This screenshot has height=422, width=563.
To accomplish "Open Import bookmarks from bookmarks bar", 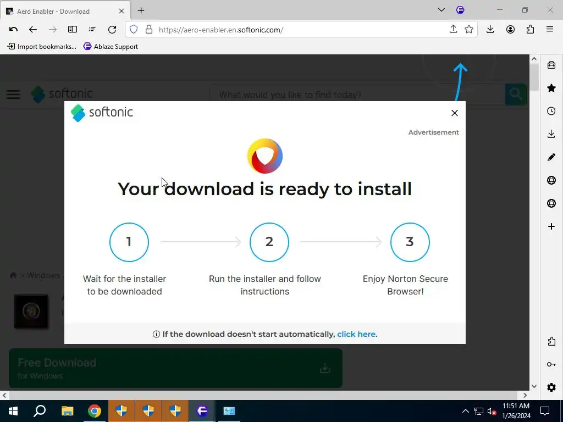I will tap(42, 46).
